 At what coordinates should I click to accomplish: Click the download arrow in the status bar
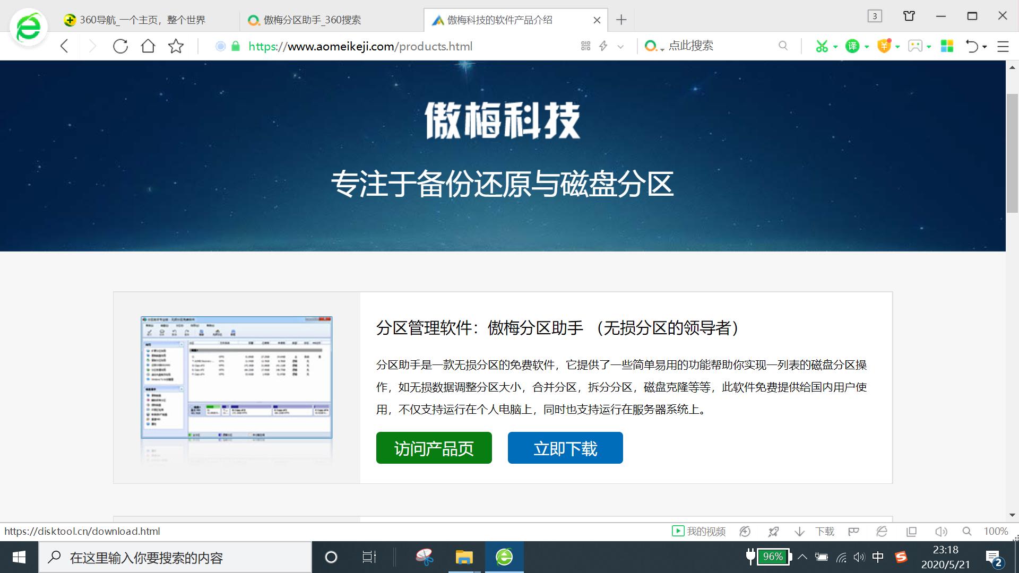click(x=799, y=531)
